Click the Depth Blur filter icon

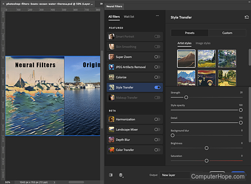(111, 140)
